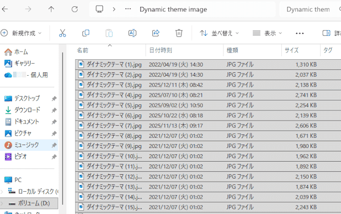
Task: Click the Paste clipboard icon
Action: pyautogui.click(x=109, y=33)
